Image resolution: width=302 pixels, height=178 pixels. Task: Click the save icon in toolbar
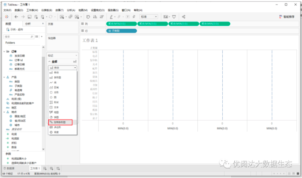coord(30,17)
